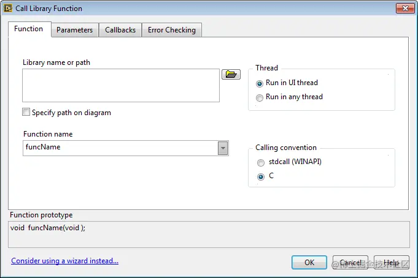Open the Callbacks tab
418x278 pixels.
(120, 30)
